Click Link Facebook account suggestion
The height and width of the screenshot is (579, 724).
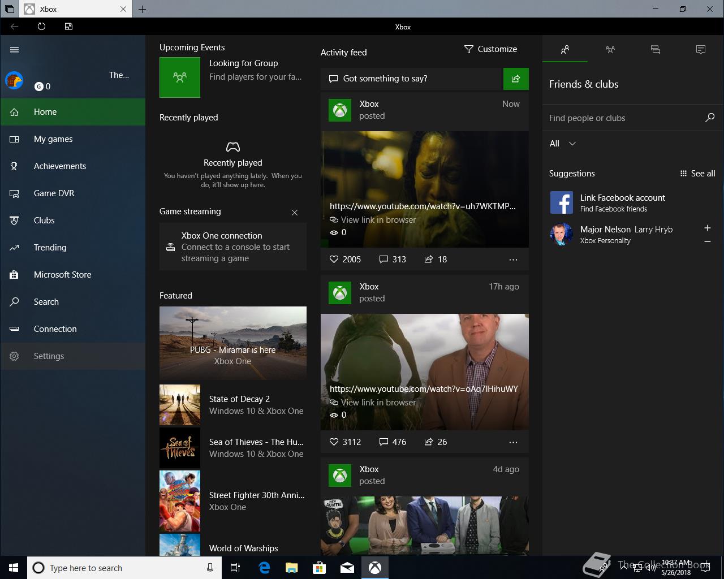point(633,202)
